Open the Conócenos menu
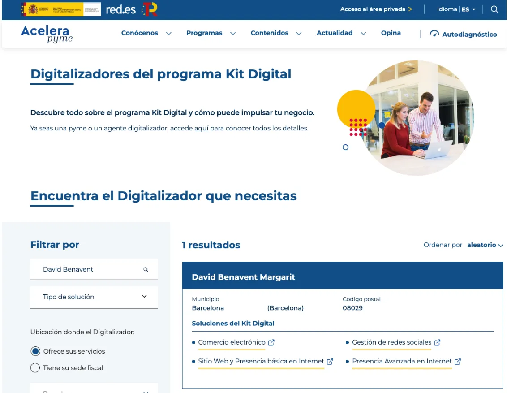 coord(146,33)
